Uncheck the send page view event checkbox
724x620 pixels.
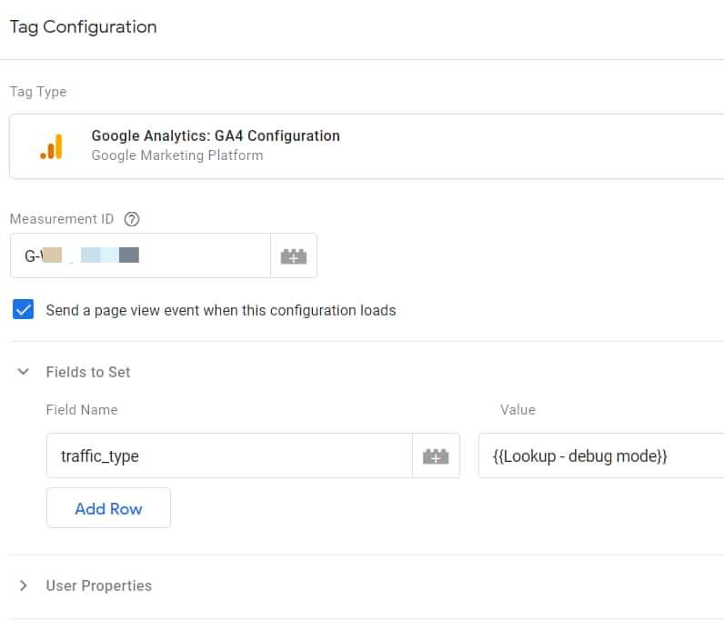[x=24, y=310]
